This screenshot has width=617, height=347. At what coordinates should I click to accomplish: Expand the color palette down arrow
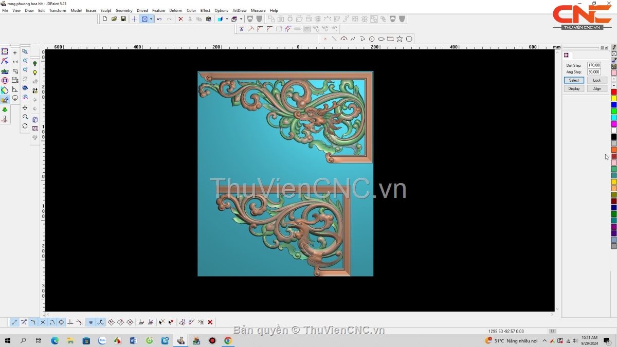[614, 85]
